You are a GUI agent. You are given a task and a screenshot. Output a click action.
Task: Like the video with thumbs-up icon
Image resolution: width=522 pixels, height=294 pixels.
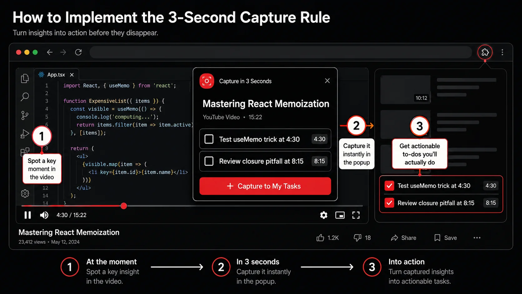tap(320, 238)
